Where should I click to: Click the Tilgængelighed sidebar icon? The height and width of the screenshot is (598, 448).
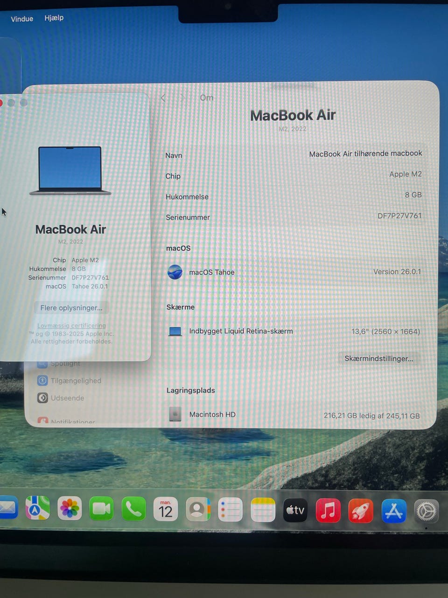coord(42,380)
